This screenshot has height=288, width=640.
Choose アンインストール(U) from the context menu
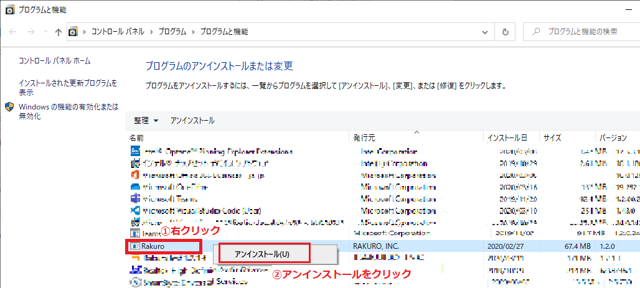click(x=262, y=254)
